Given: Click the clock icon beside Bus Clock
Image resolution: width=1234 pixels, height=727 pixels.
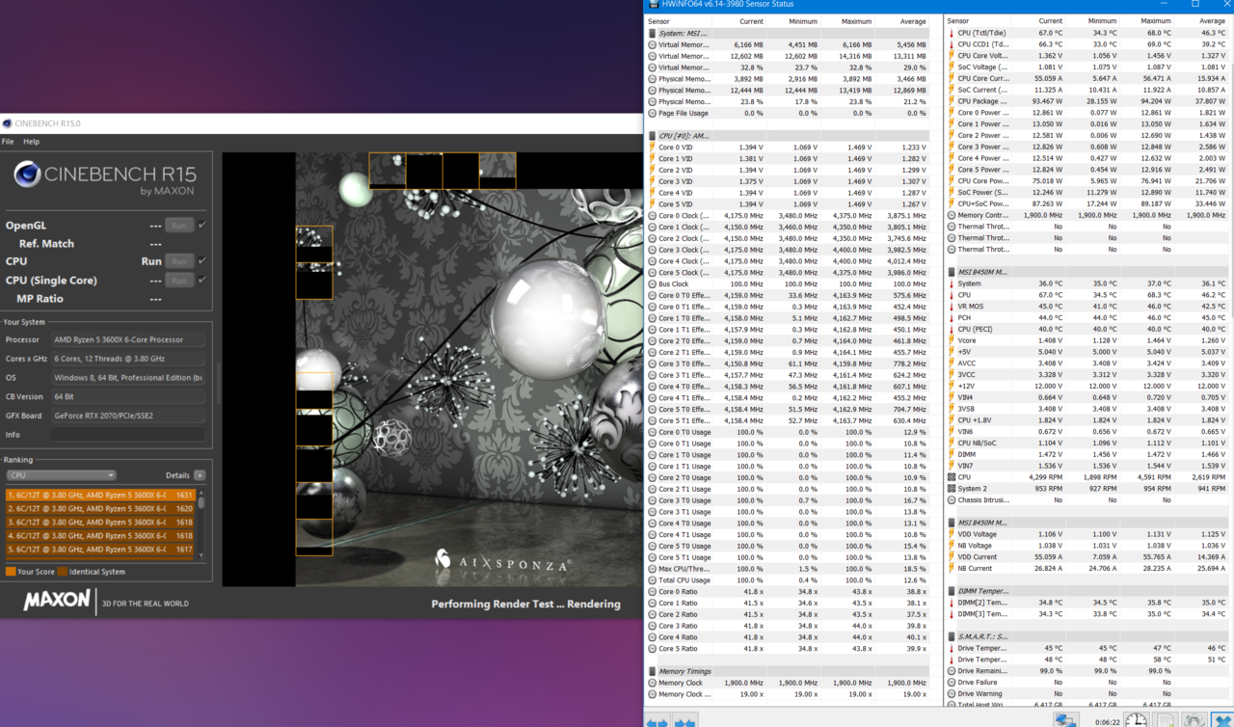Looking at the screenshot, I should 652,283.
